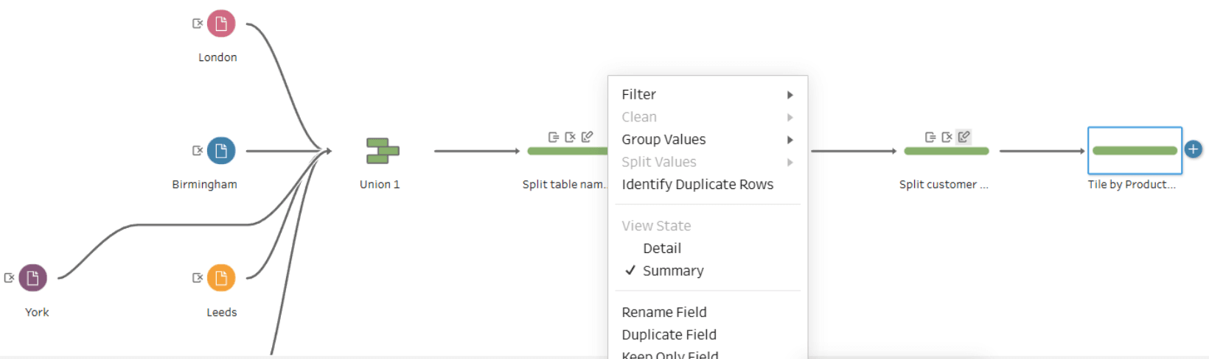Click Duplicate Field menu option
Image resolution: width=1209 pixels, height=359 pixels.
coord(669,335)
